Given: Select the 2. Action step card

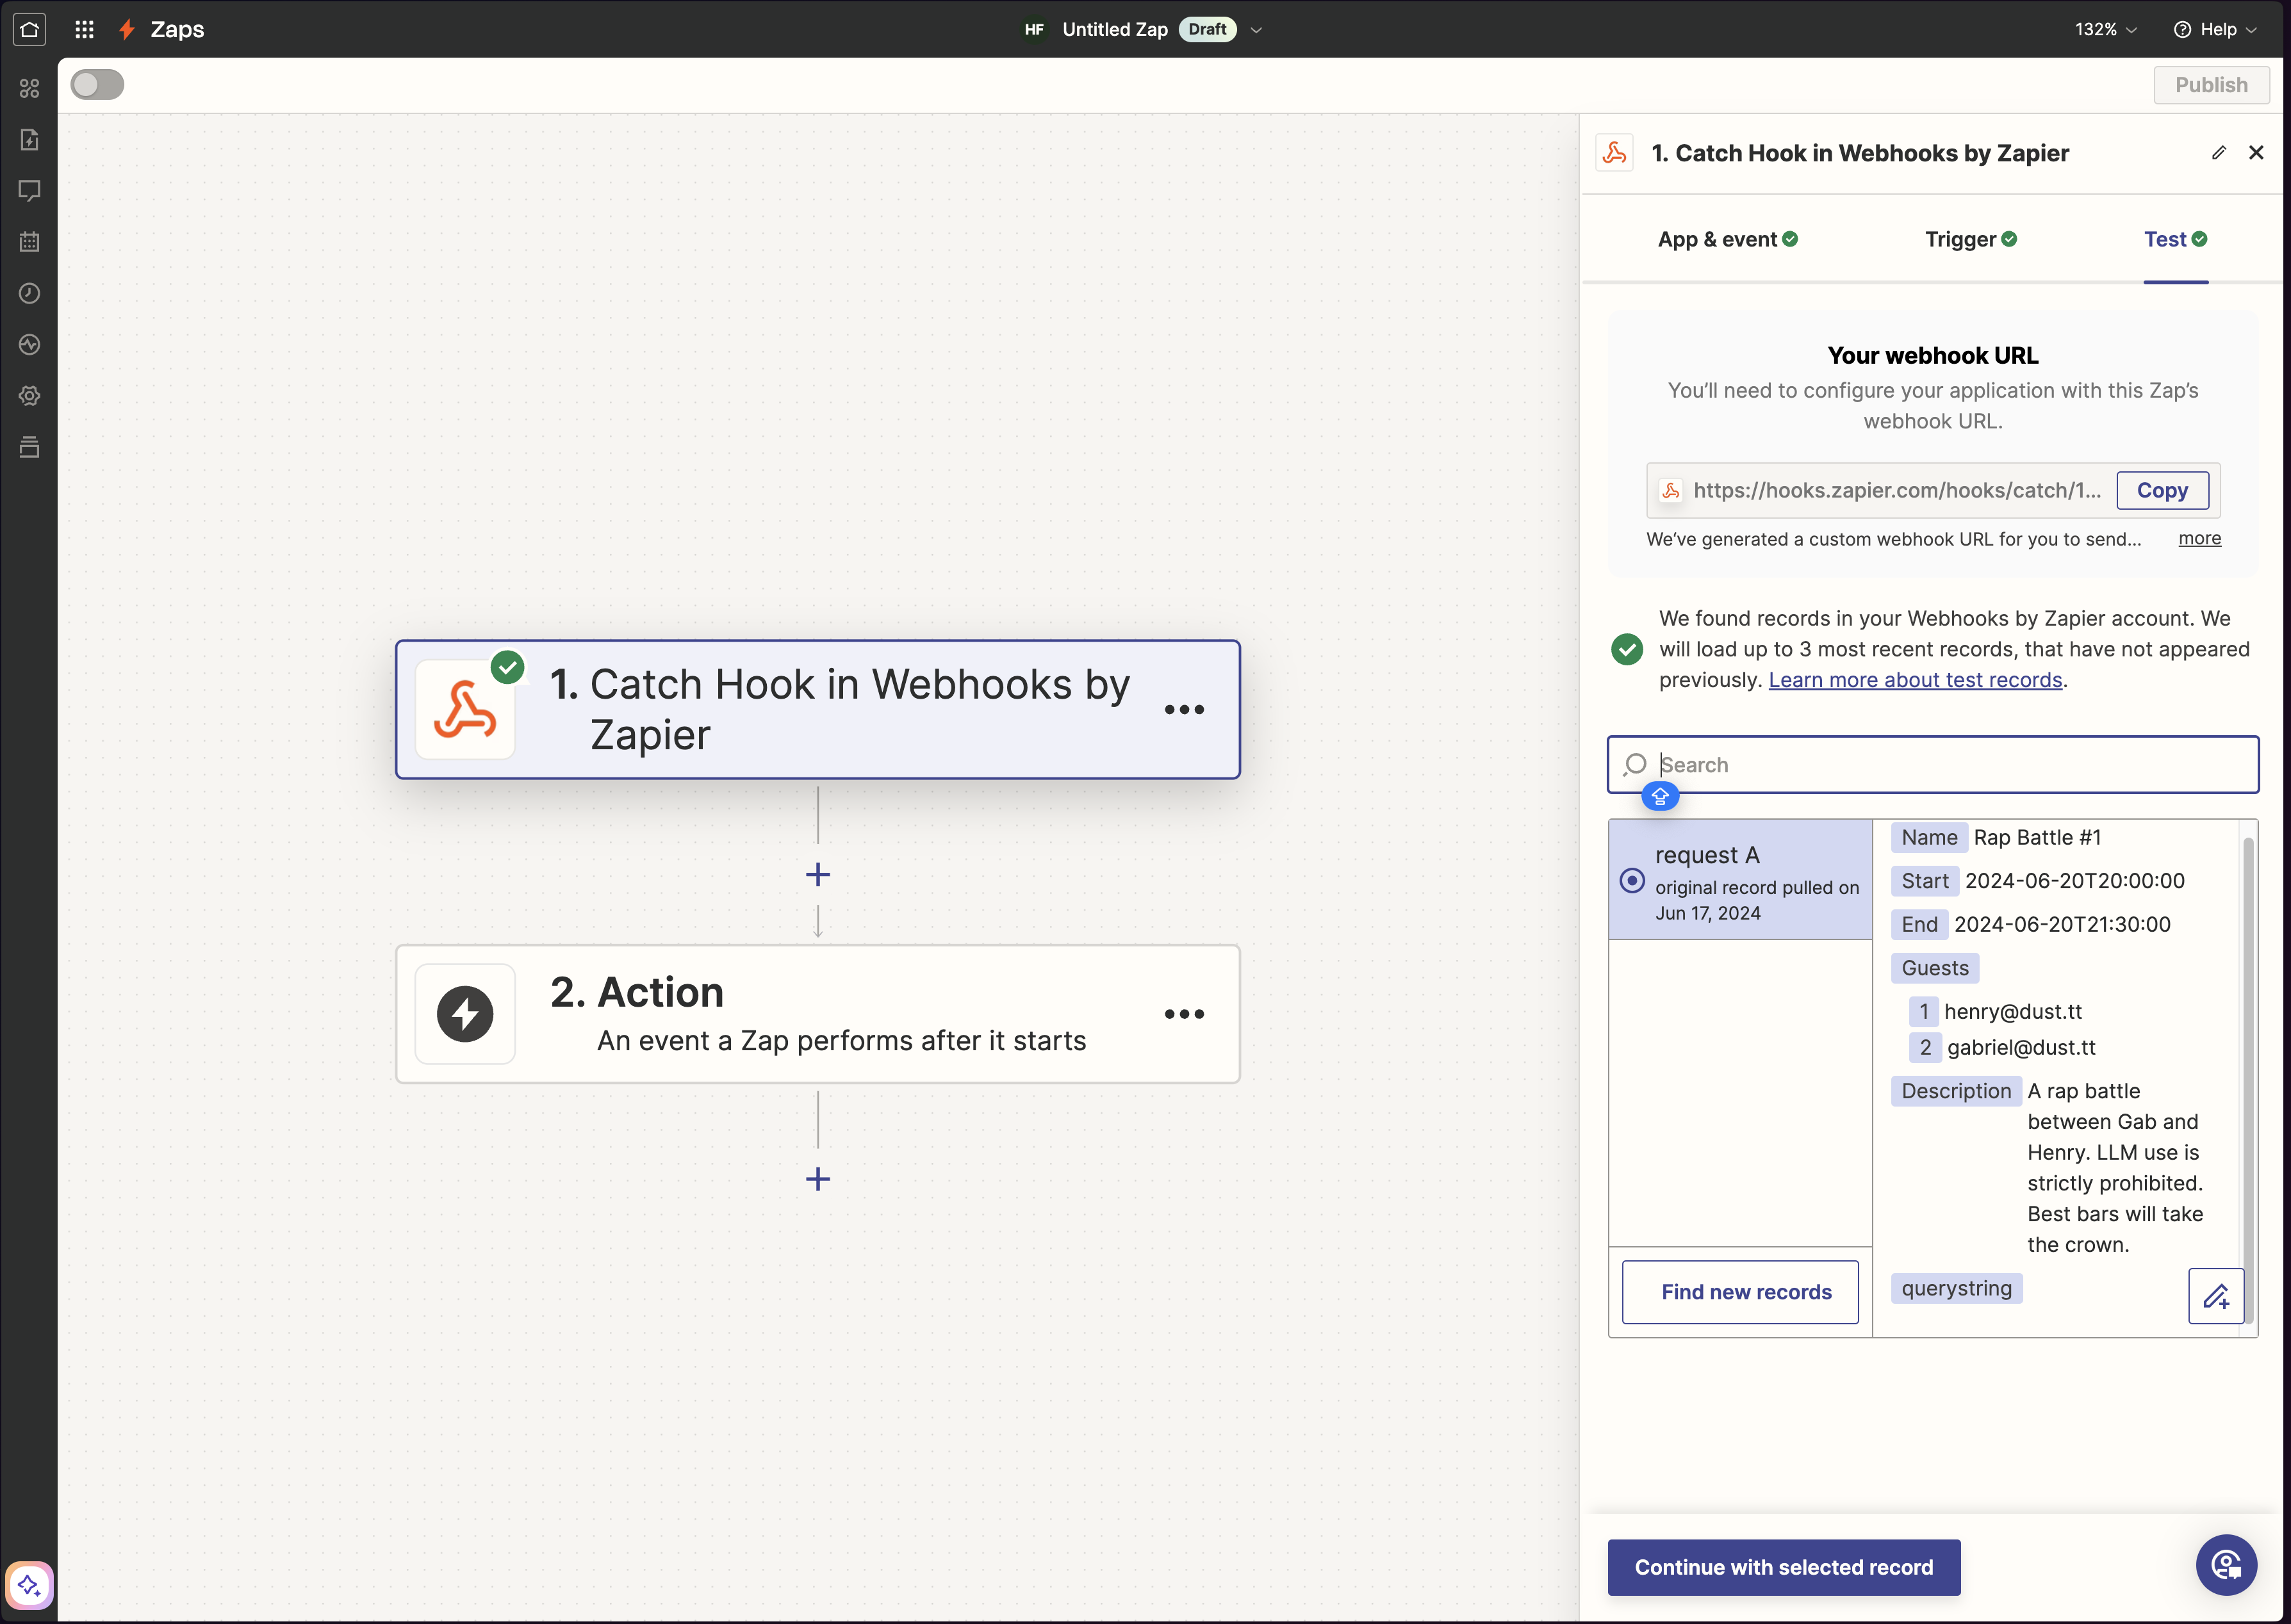Looking at the screenshot, I should [817, 1013].
